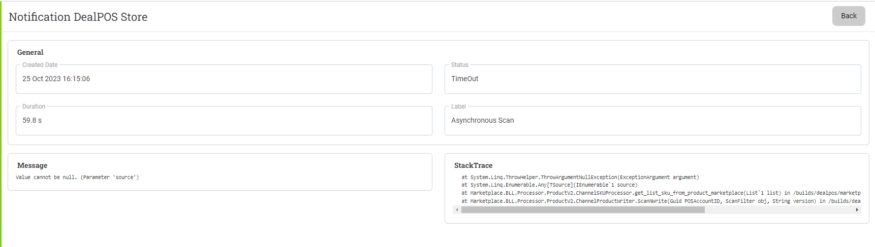Viewport: 875px width, 247px height.
Task: Click the left arrow of StackTrace scrollbar
Action: 457,209
